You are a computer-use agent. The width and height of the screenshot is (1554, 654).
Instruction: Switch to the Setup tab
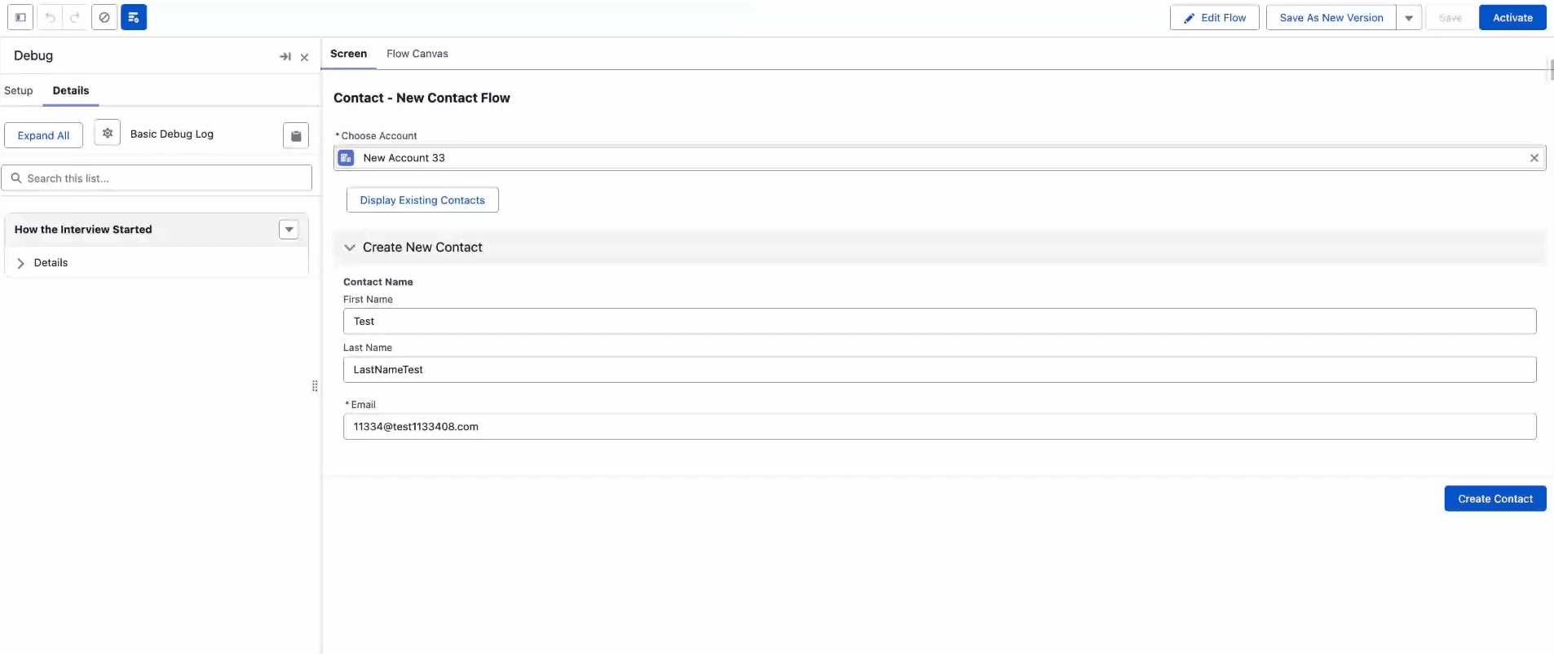[19, 90]
